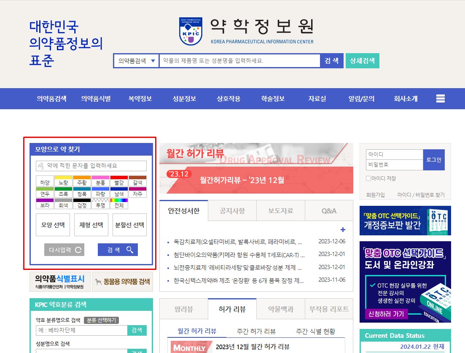Pick the 노랑 color swatch

(x=64, y=181)
